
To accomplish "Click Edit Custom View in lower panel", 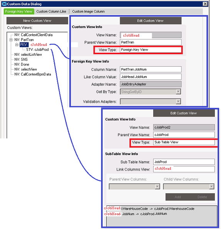I will click(184, 113).
